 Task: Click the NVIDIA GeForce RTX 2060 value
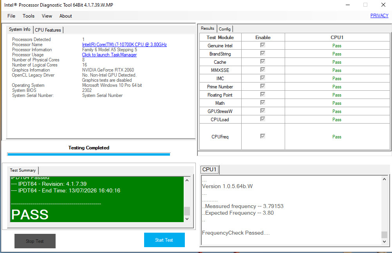(108, 70)
